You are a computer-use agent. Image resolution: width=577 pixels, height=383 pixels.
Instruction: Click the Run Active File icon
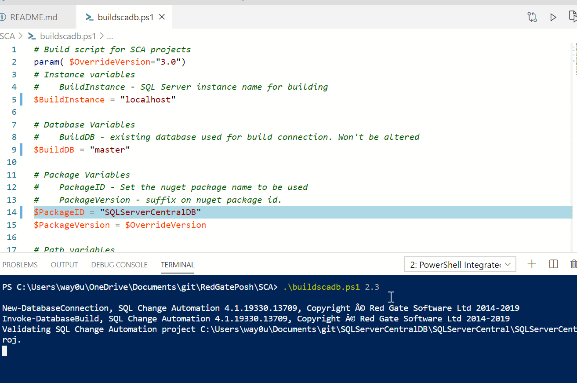point(573,17)
